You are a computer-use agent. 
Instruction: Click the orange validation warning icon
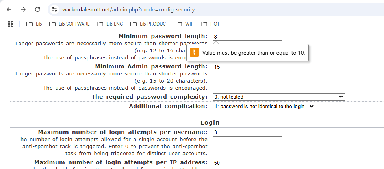[x=194, y=52]
